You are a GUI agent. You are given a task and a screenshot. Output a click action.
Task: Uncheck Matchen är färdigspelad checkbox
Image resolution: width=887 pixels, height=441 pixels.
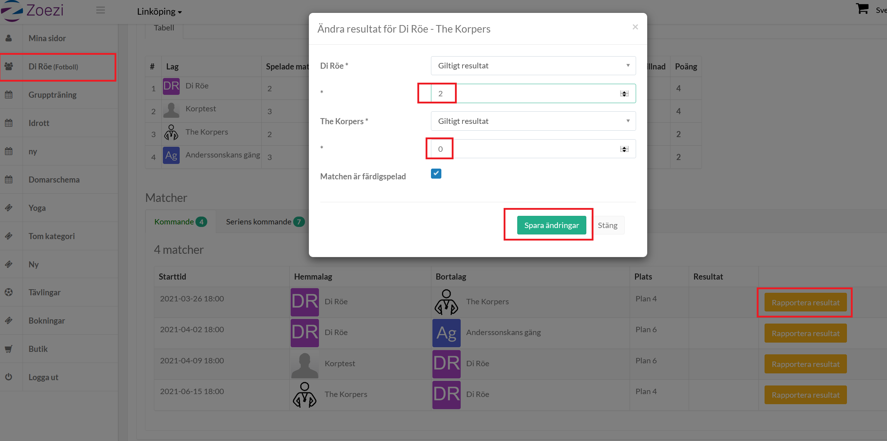(436, 174)
